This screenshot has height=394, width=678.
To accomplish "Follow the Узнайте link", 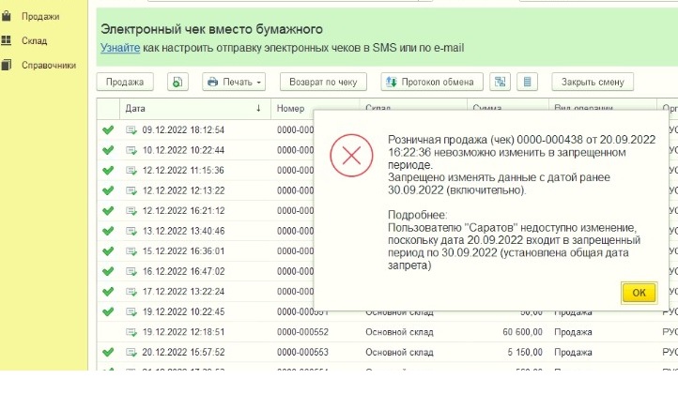I will click(x=121, y=48).
